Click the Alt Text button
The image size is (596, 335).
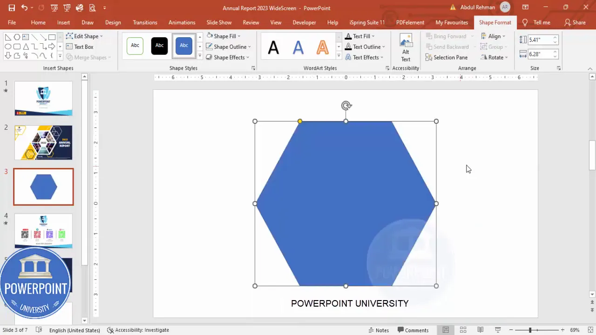pyautogui.click(x=406, y=47)
